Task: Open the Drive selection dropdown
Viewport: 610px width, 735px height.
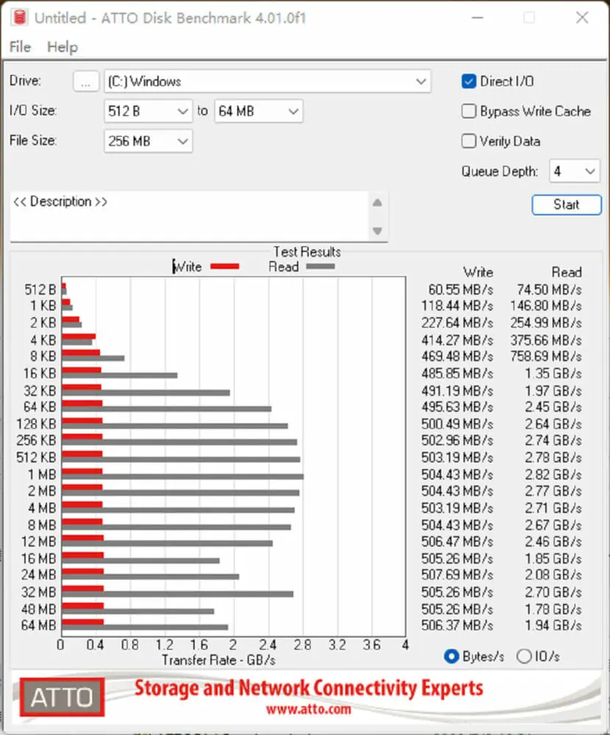Action: tap(267, 82)
